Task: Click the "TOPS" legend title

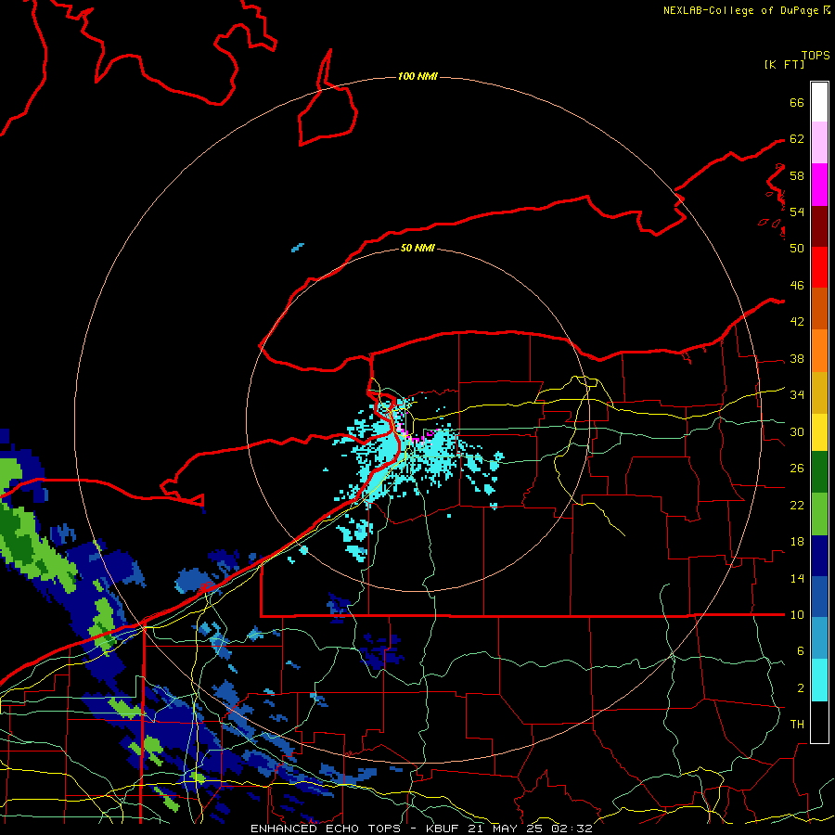Action: pyautogui.click(x=816, y=56)
